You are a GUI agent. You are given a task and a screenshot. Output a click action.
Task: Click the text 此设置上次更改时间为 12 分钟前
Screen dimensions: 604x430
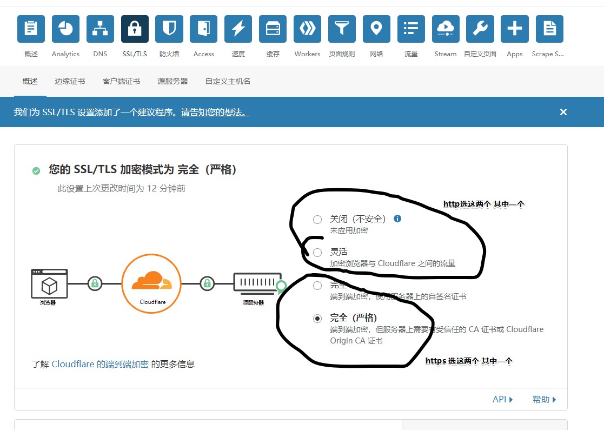pyautogui.click(x=121, y=188)
